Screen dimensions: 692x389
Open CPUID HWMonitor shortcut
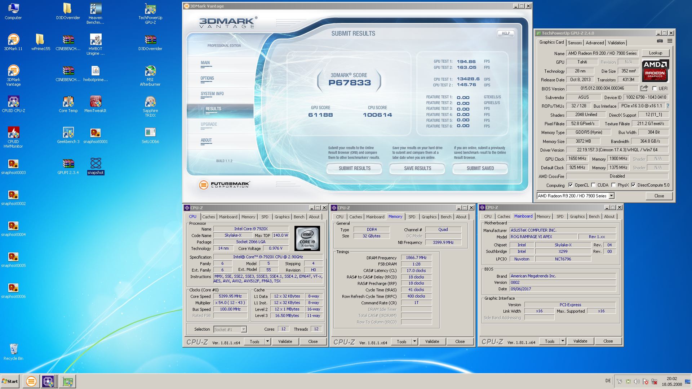[x=13, y=138]
